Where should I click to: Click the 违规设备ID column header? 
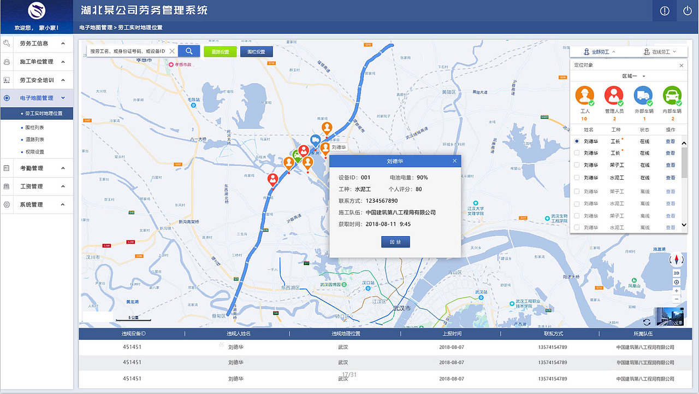(x=133, y=333)
